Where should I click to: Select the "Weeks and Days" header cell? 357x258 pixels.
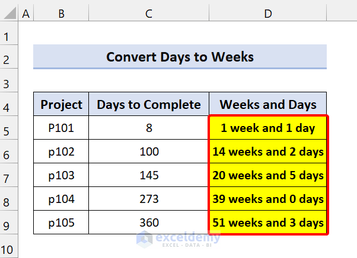tap(268, 105)
